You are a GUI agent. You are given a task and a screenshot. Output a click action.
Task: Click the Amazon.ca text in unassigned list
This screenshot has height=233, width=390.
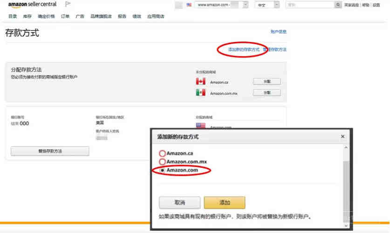coord(219,82)
